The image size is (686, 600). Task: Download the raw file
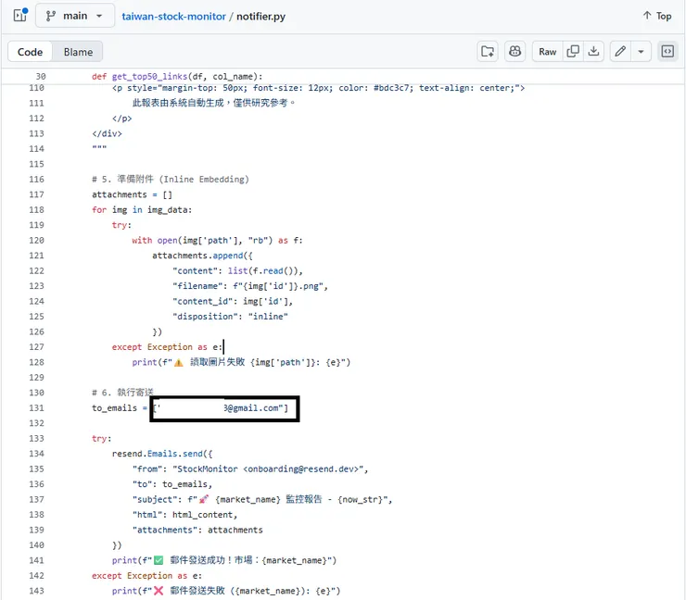(594, 52)
